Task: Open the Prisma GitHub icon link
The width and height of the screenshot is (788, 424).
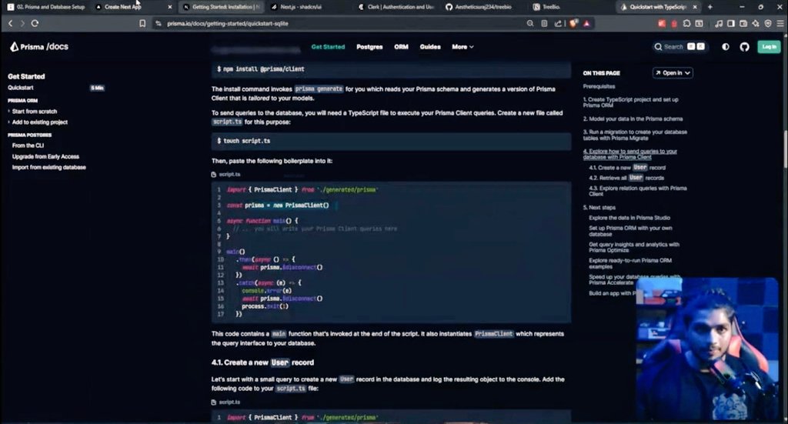Action: [744, 47]
